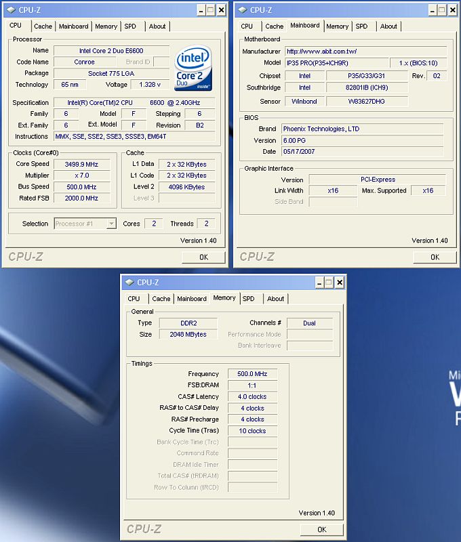Click the 65 nm technology value
461x542 pixels.
pos(70,85)
